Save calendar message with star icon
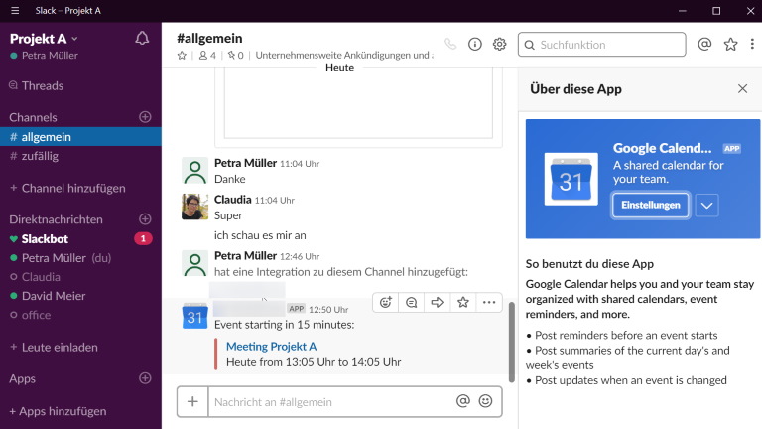 coord(462,303)
